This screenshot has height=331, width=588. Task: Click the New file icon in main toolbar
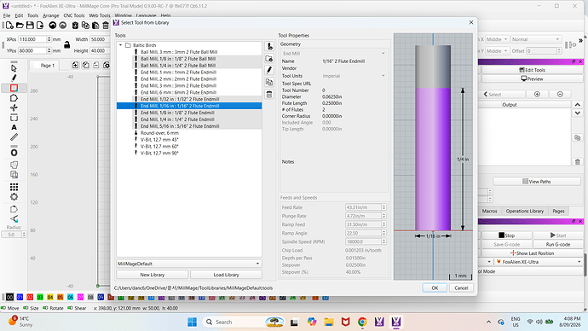click(9, 25)
